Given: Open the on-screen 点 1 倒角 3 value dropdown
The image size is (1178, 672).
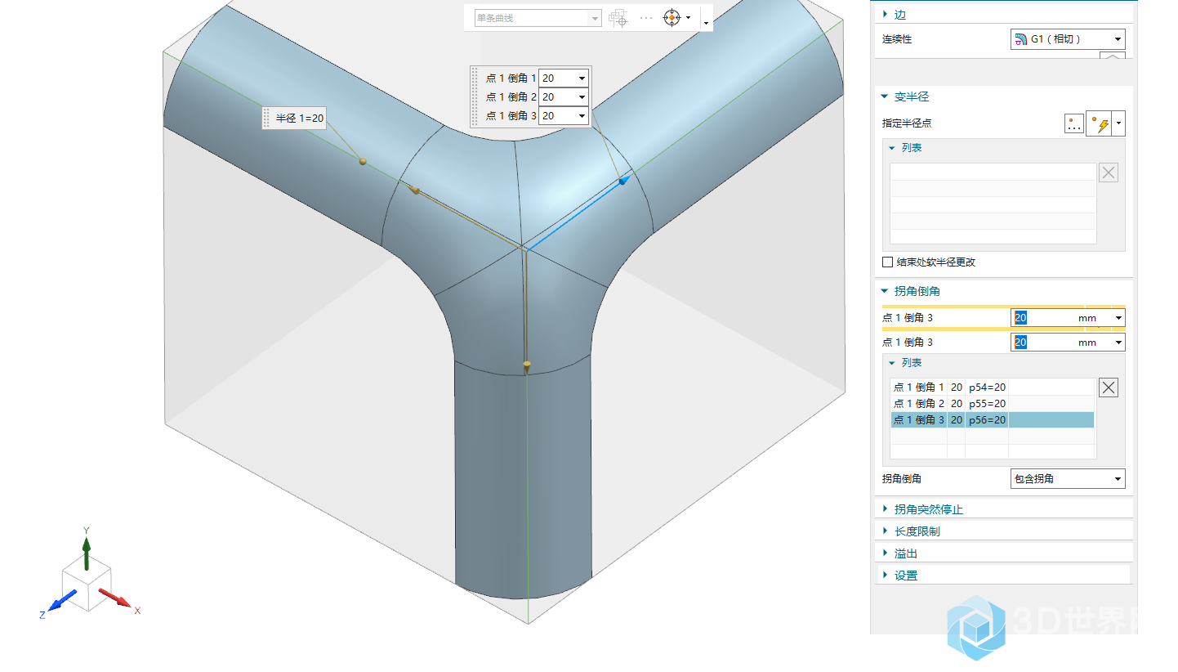Looking at the screenshot, I should (x=582, y=116).
